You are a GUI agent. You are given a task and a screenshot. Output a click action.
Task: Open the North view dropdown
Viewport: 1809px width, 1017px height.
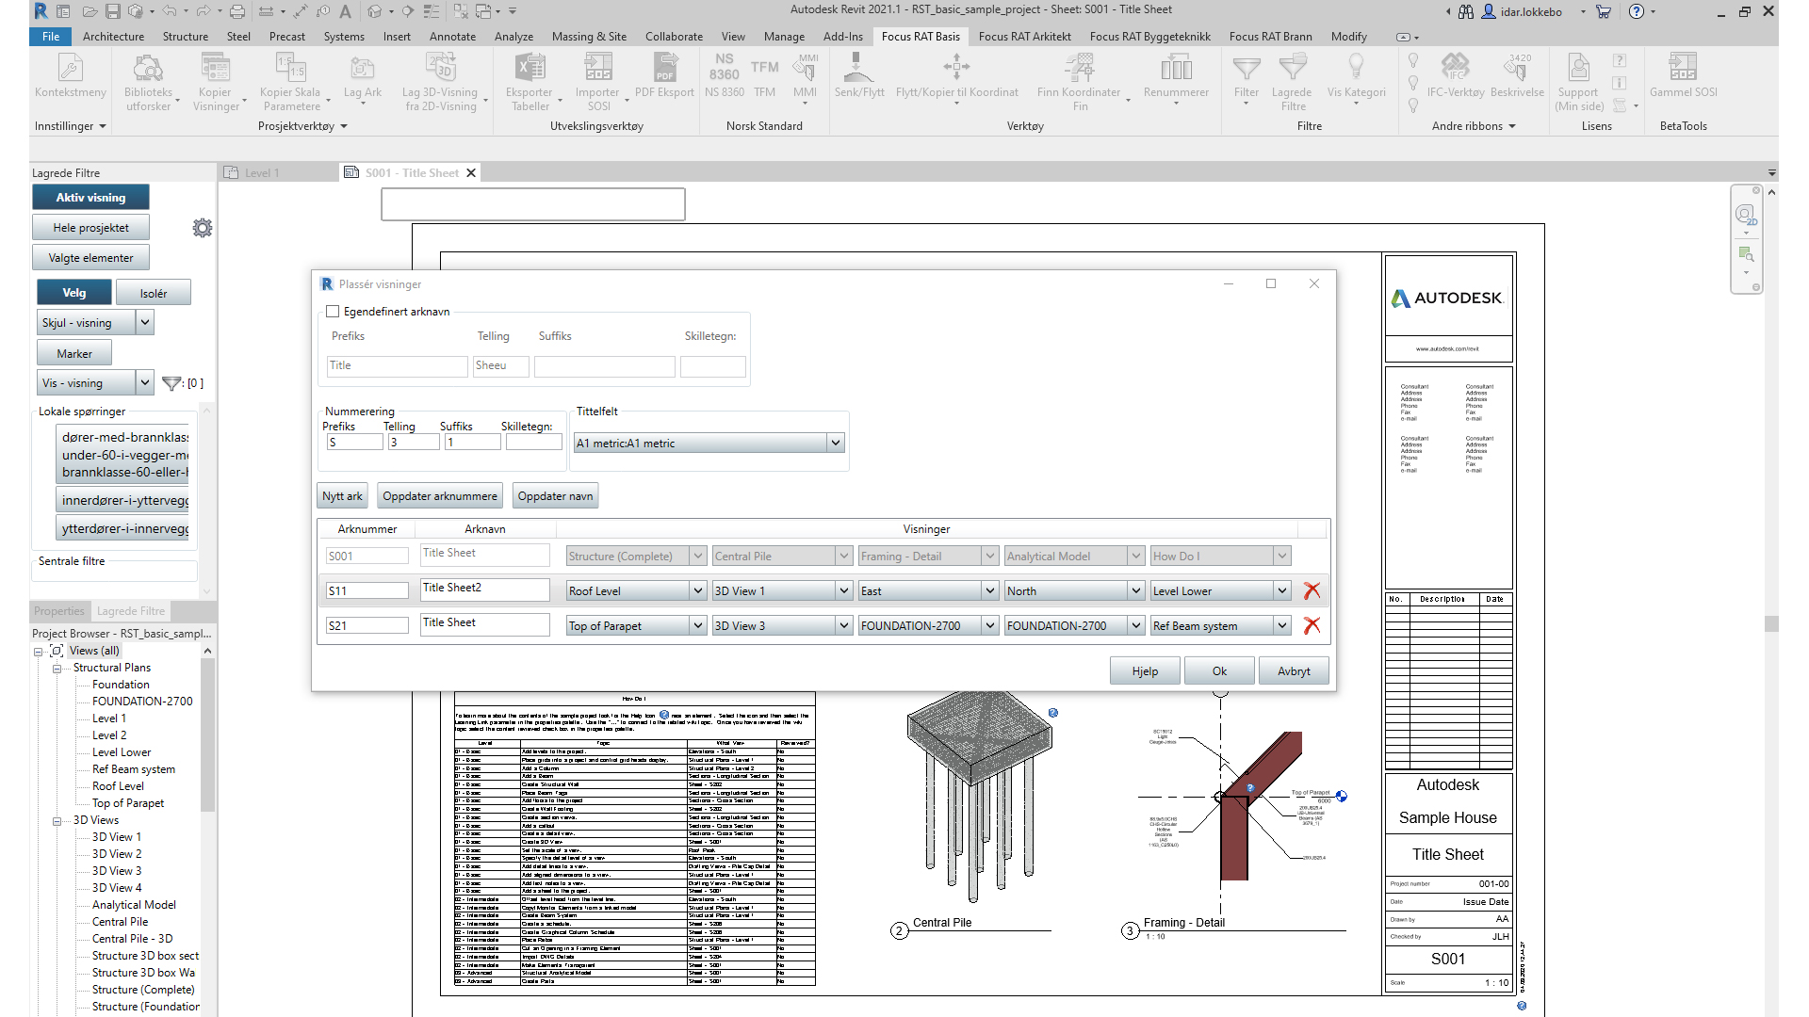pos(1136,590)
